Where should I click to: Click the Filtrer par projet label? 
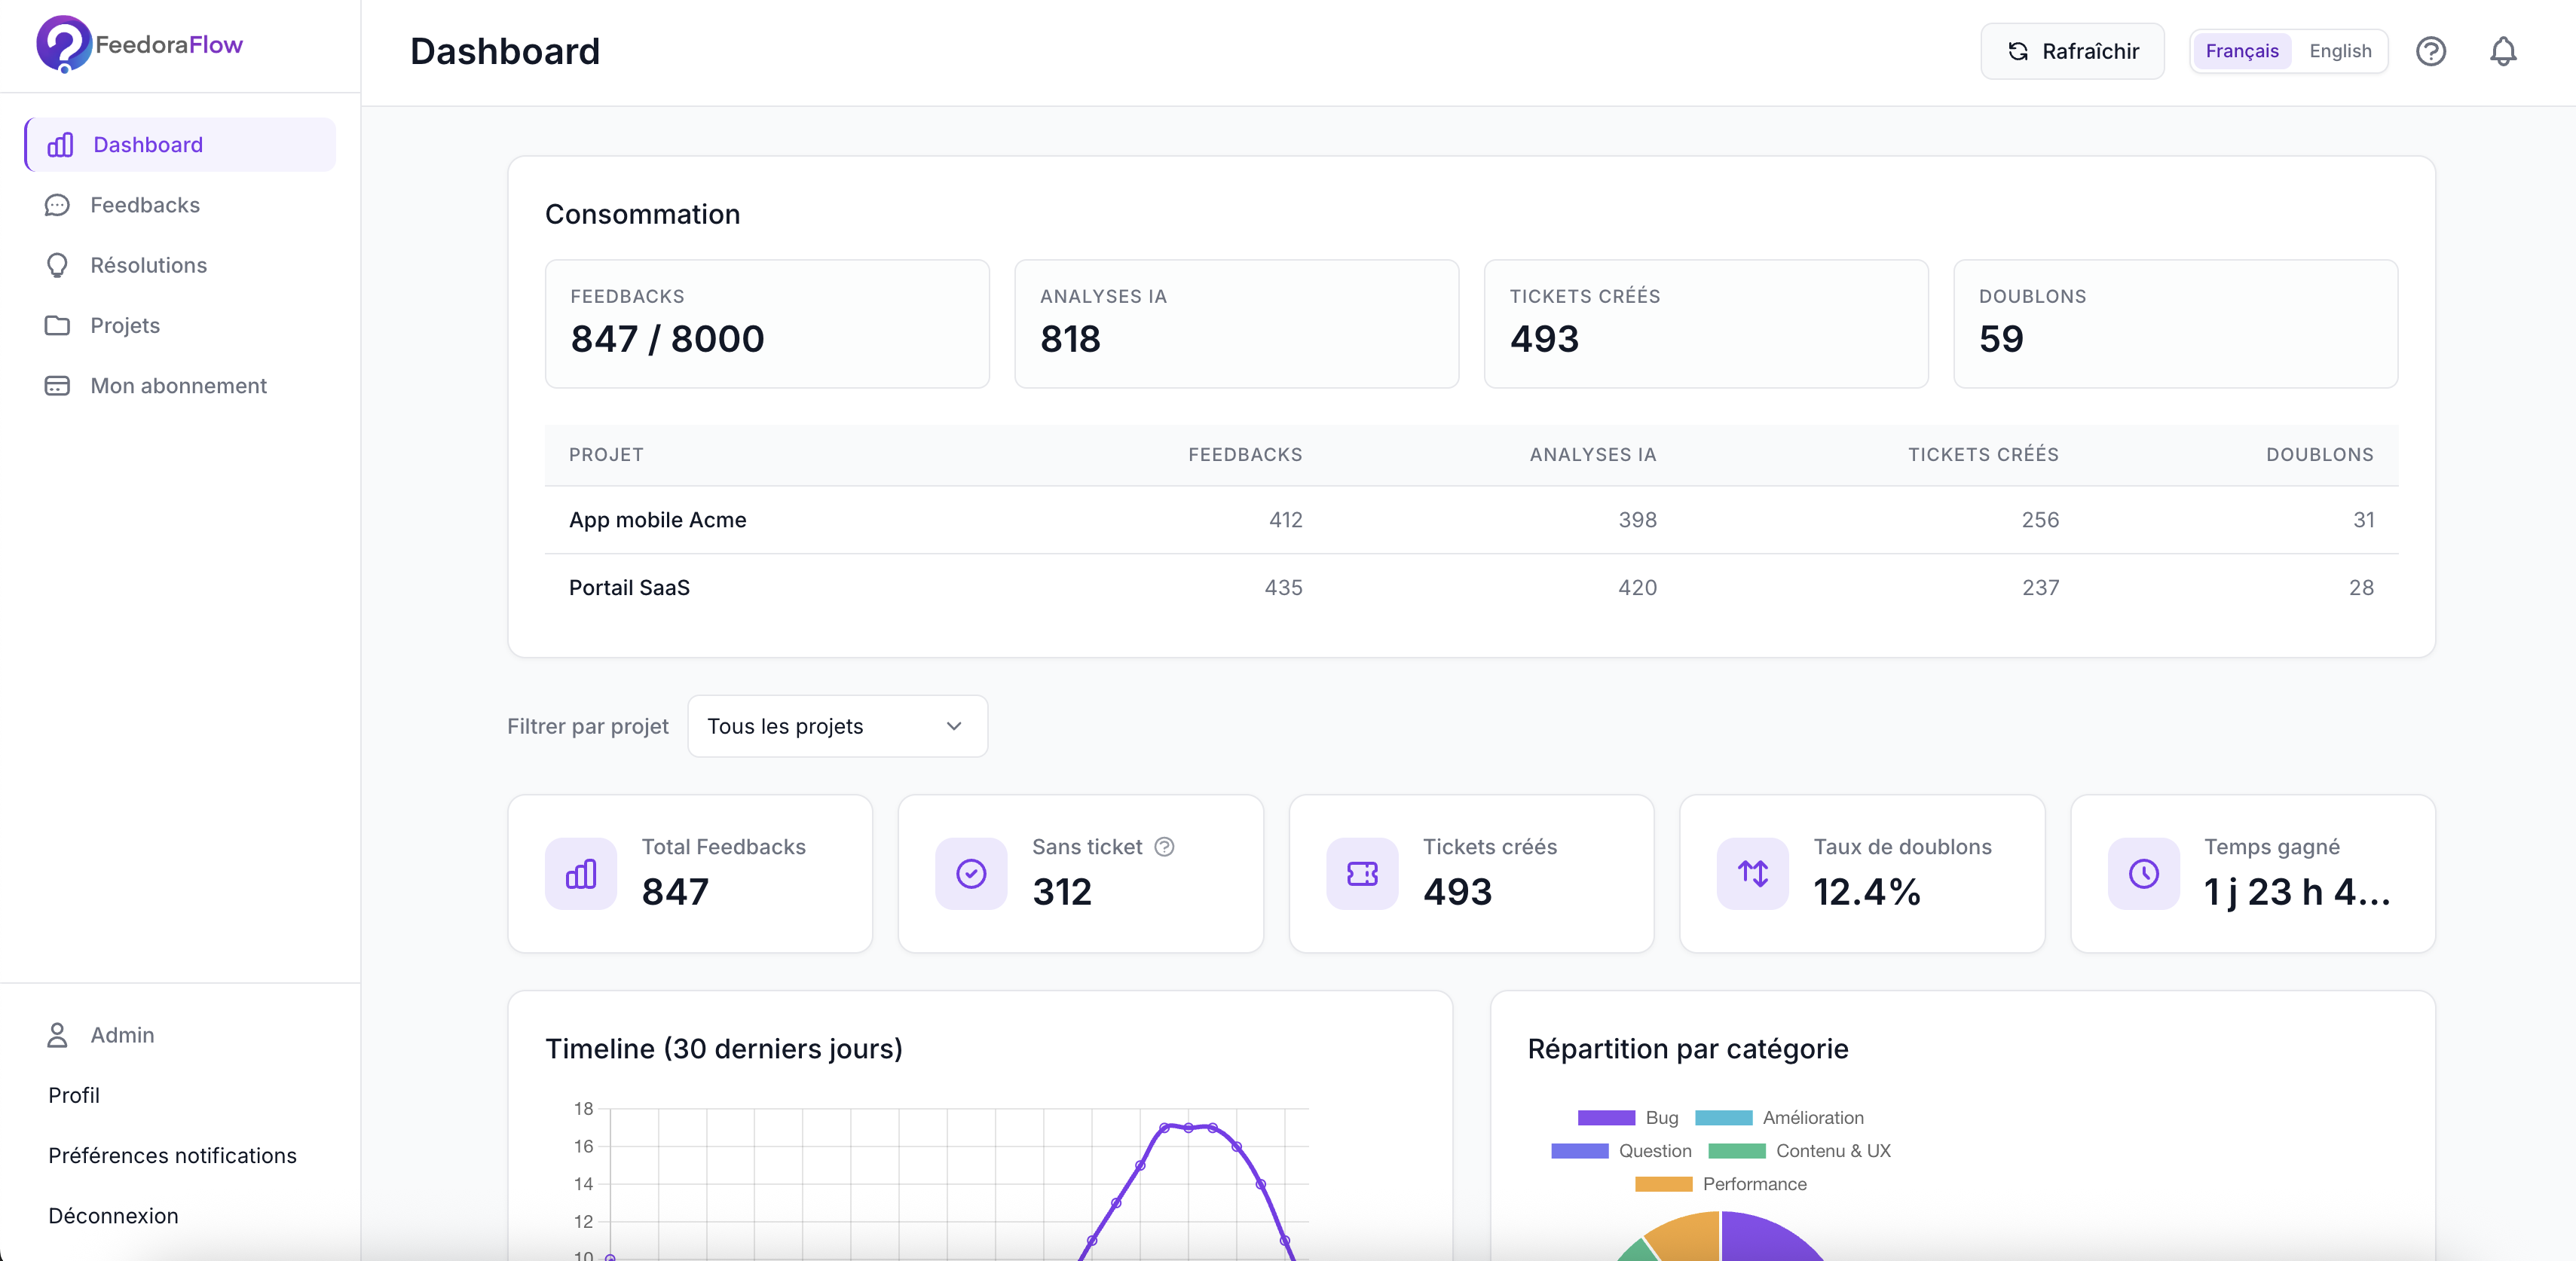click(588, 726)
